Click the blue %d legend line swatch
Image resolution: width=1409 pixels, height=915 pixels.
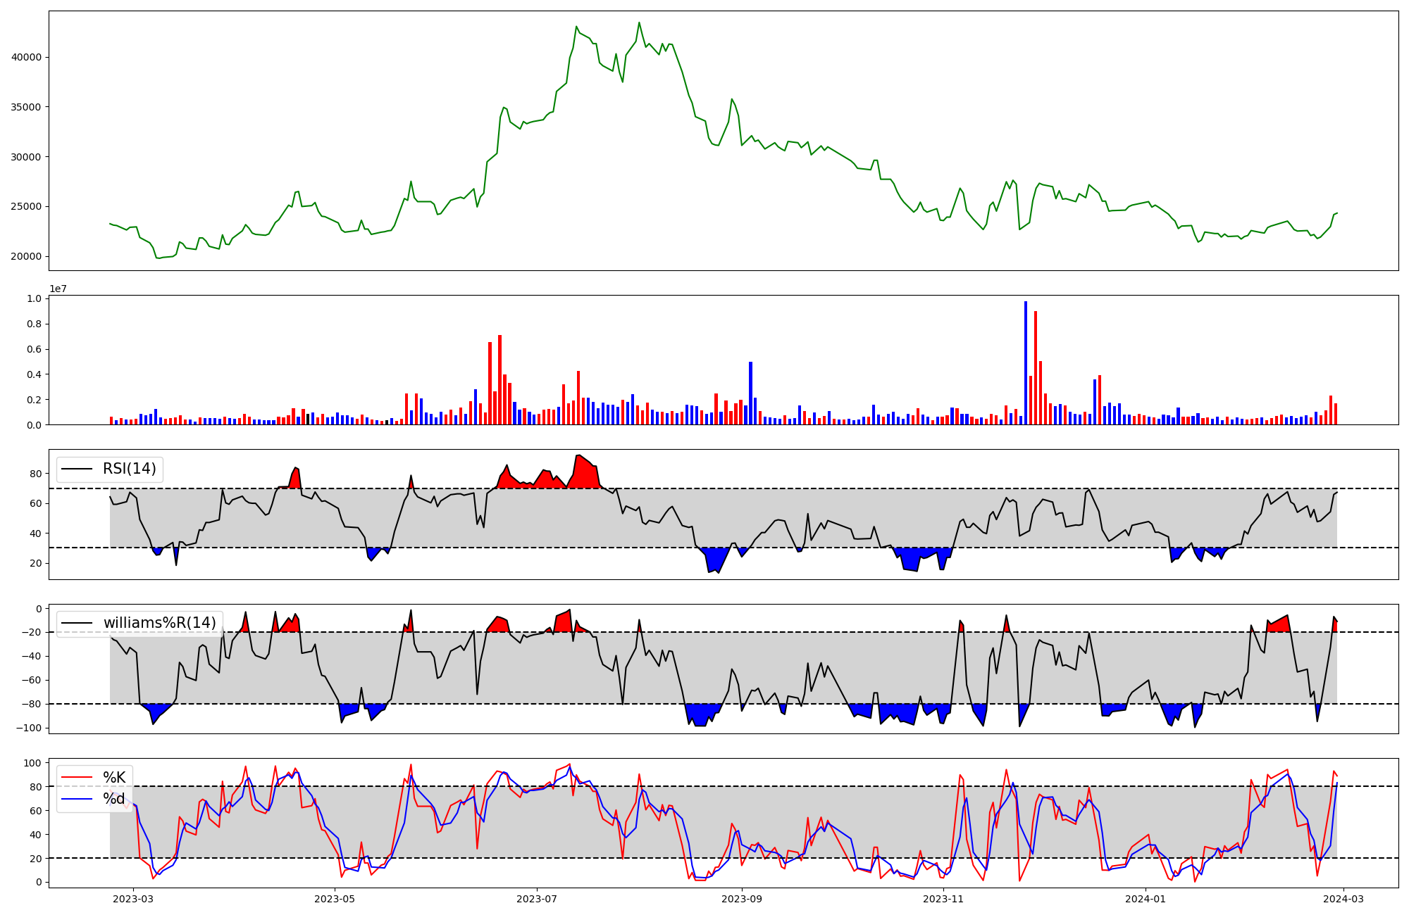(x=77, y=799)
